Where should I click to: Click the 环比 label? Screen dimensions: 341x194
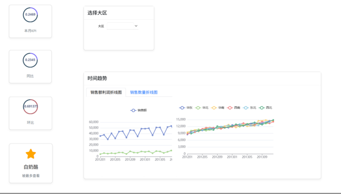pyautogui.click(x=31, y=122)
